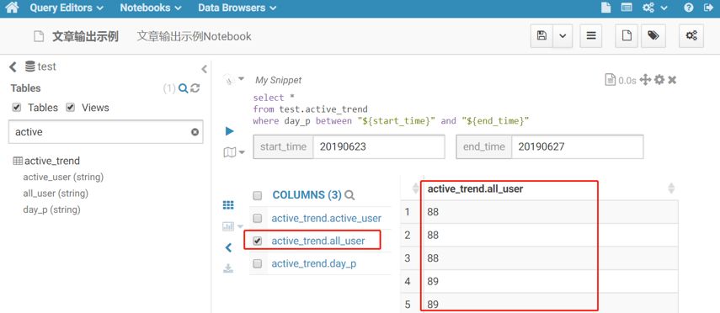Open the admin cogs dropdown in top bar
Screen dimensions: 720x313
[655, 8]
